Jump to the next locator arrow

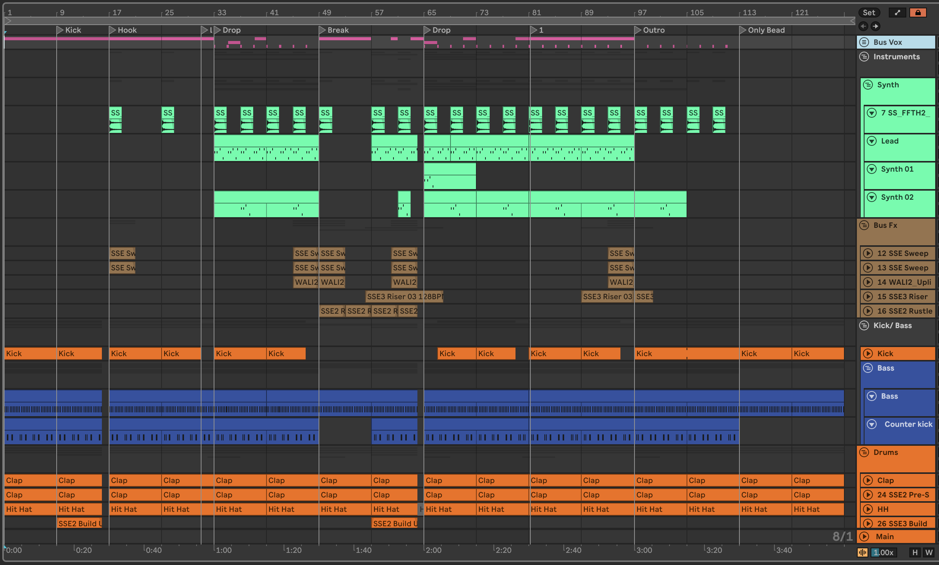coord(876,26)
